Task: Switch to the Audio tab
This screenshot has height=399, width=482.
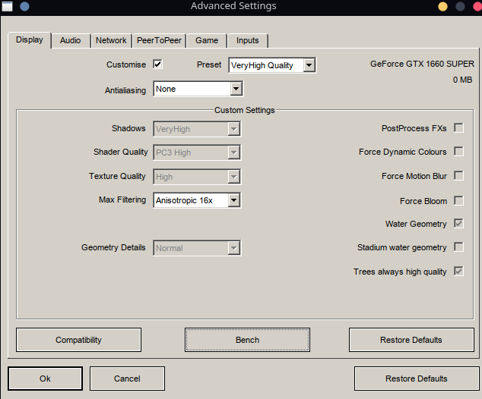Action: [71, 40]
